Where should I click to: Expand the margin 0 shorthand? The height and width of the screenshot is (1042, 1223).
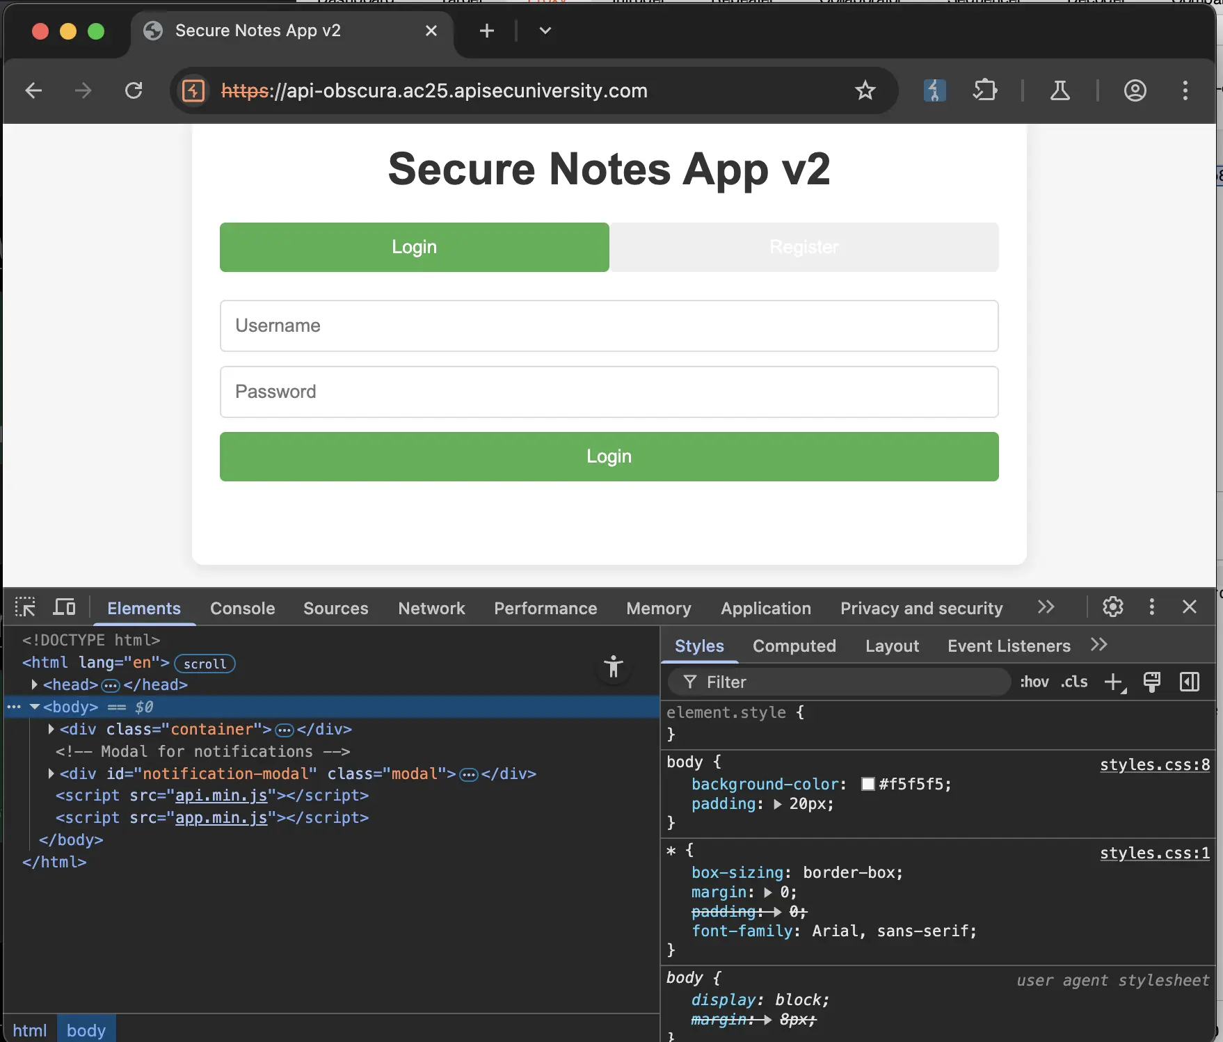point(768,892)
